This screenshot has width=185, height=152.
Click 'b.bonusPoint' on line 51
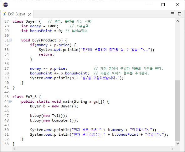coord(125,134)
